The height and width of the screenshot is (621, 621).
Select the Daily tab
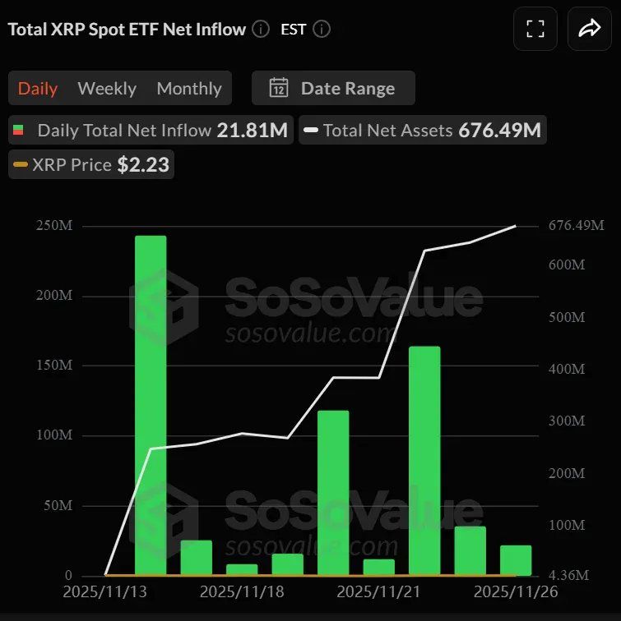tap(38, 88)
